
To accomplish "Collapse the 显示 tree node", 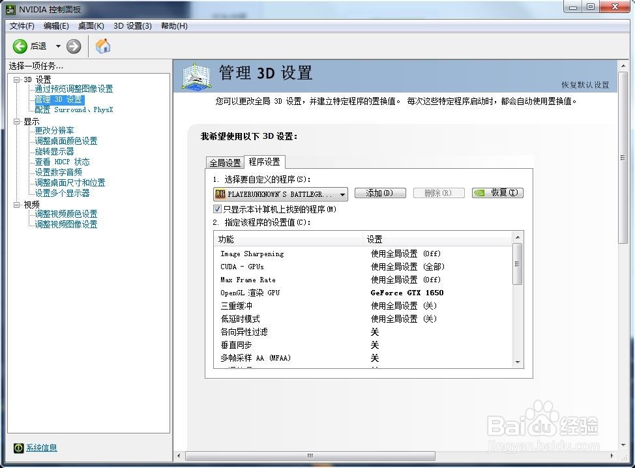I will pyautogui.click(x=16, y=121).
